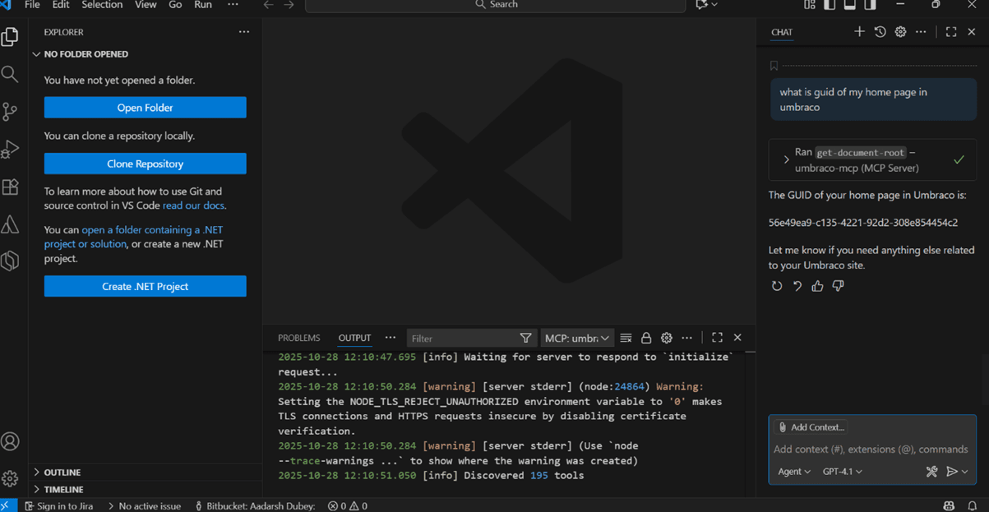
Task: Click thumbs up on chat response
Action: click(x=817, y=286)
